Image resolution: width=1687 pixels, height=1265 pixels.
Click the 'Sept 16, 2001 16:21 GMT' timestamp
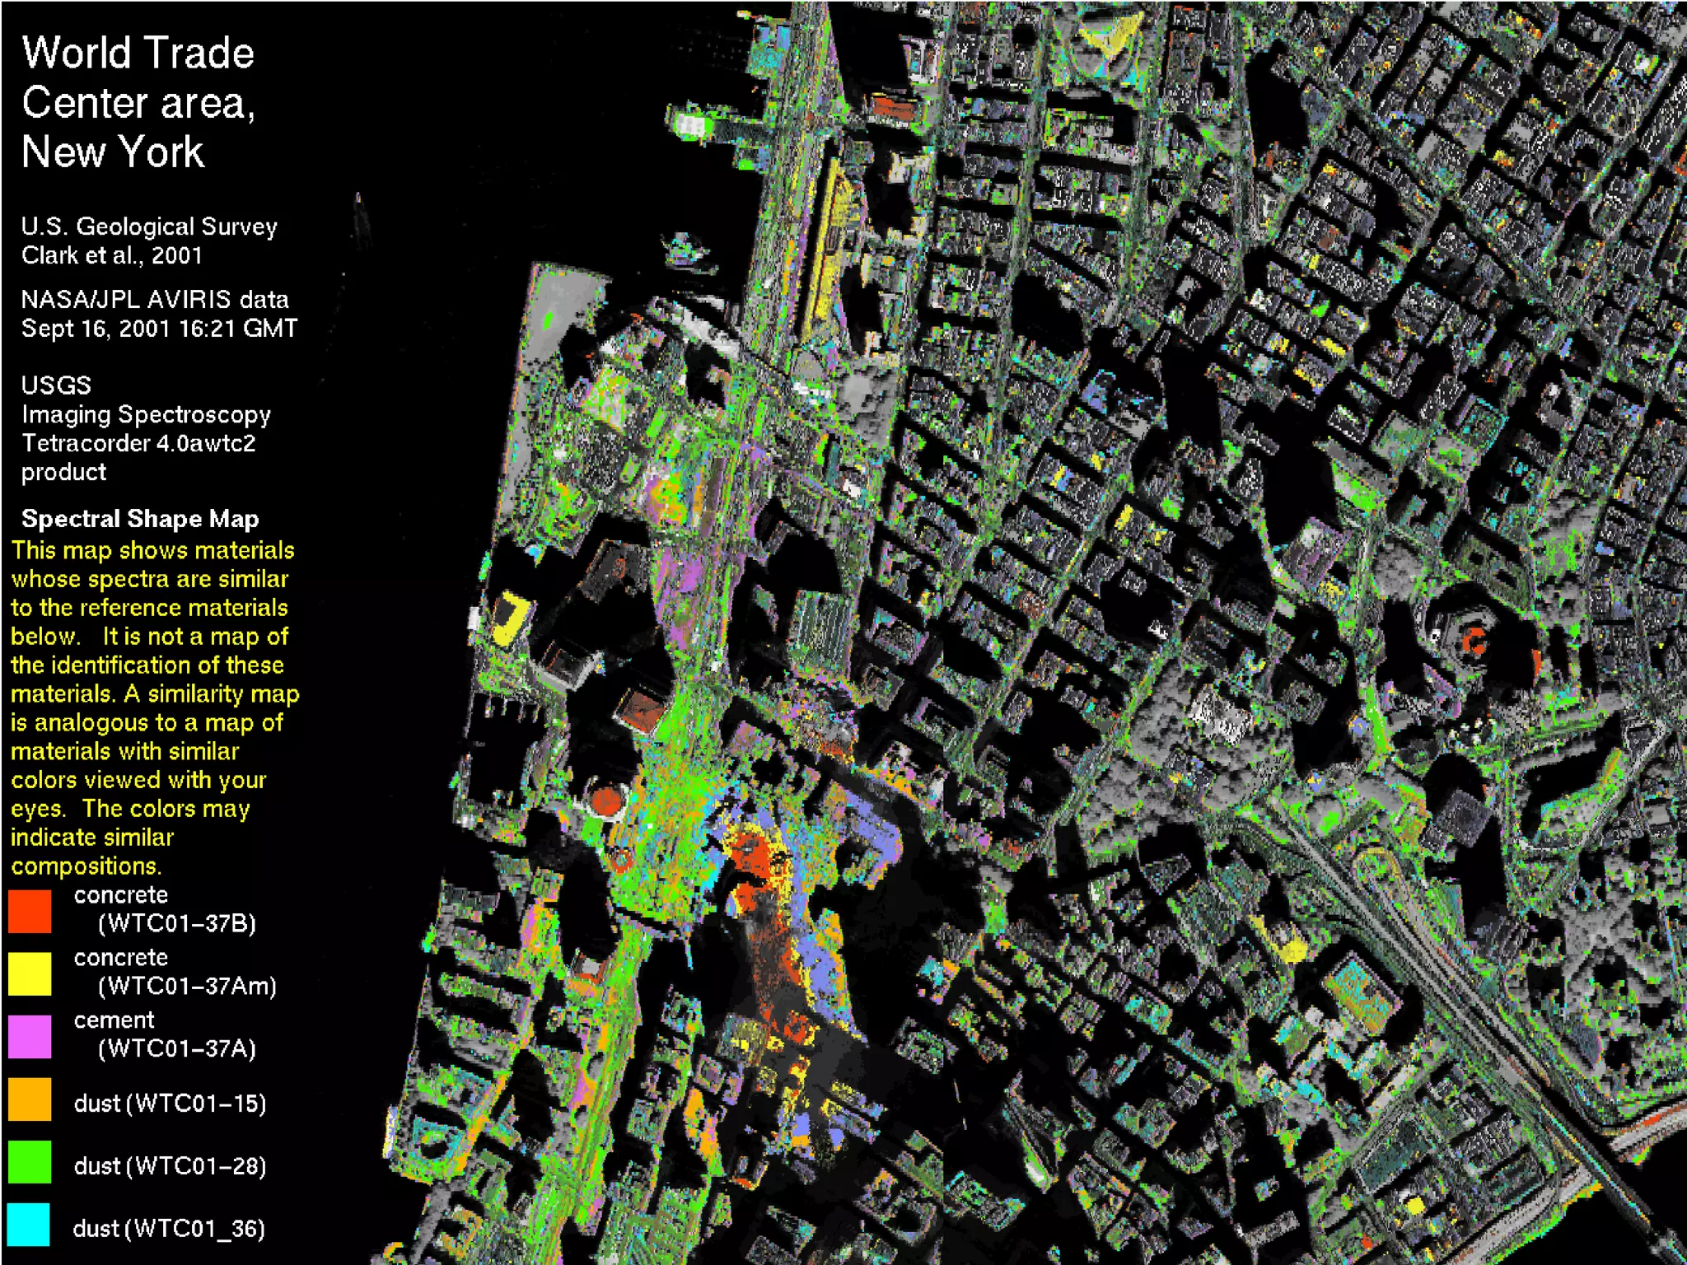159,328
